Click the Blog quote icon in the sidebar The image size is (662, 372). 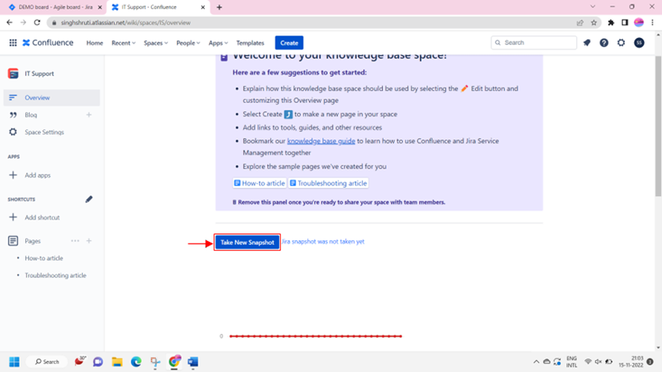tap(13, 115)
